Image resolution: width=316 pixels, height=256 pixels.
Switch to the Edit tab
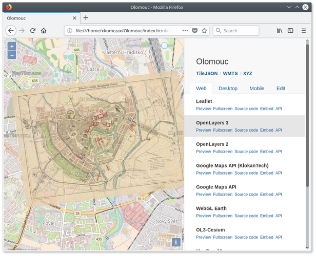(281, 88)
